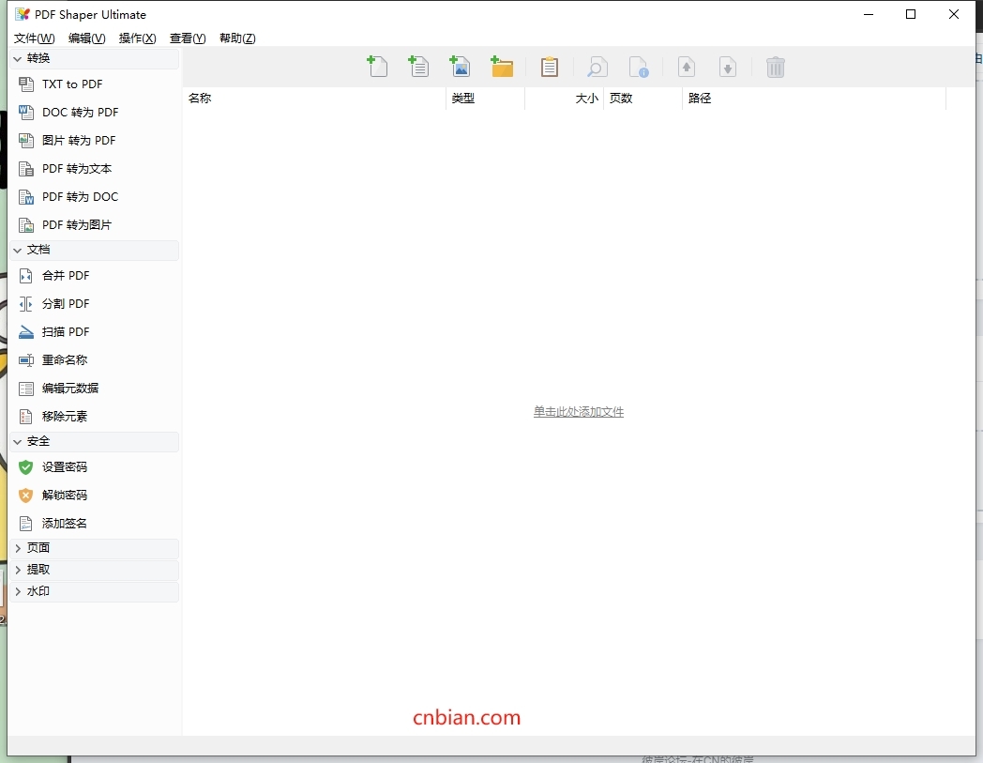Open the 查看(Y) menu

188,38
